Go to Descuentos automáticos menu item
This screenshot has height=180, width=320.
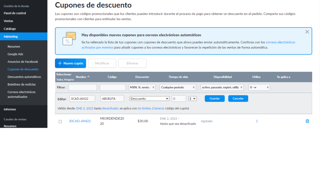click(x=24, y=77)
